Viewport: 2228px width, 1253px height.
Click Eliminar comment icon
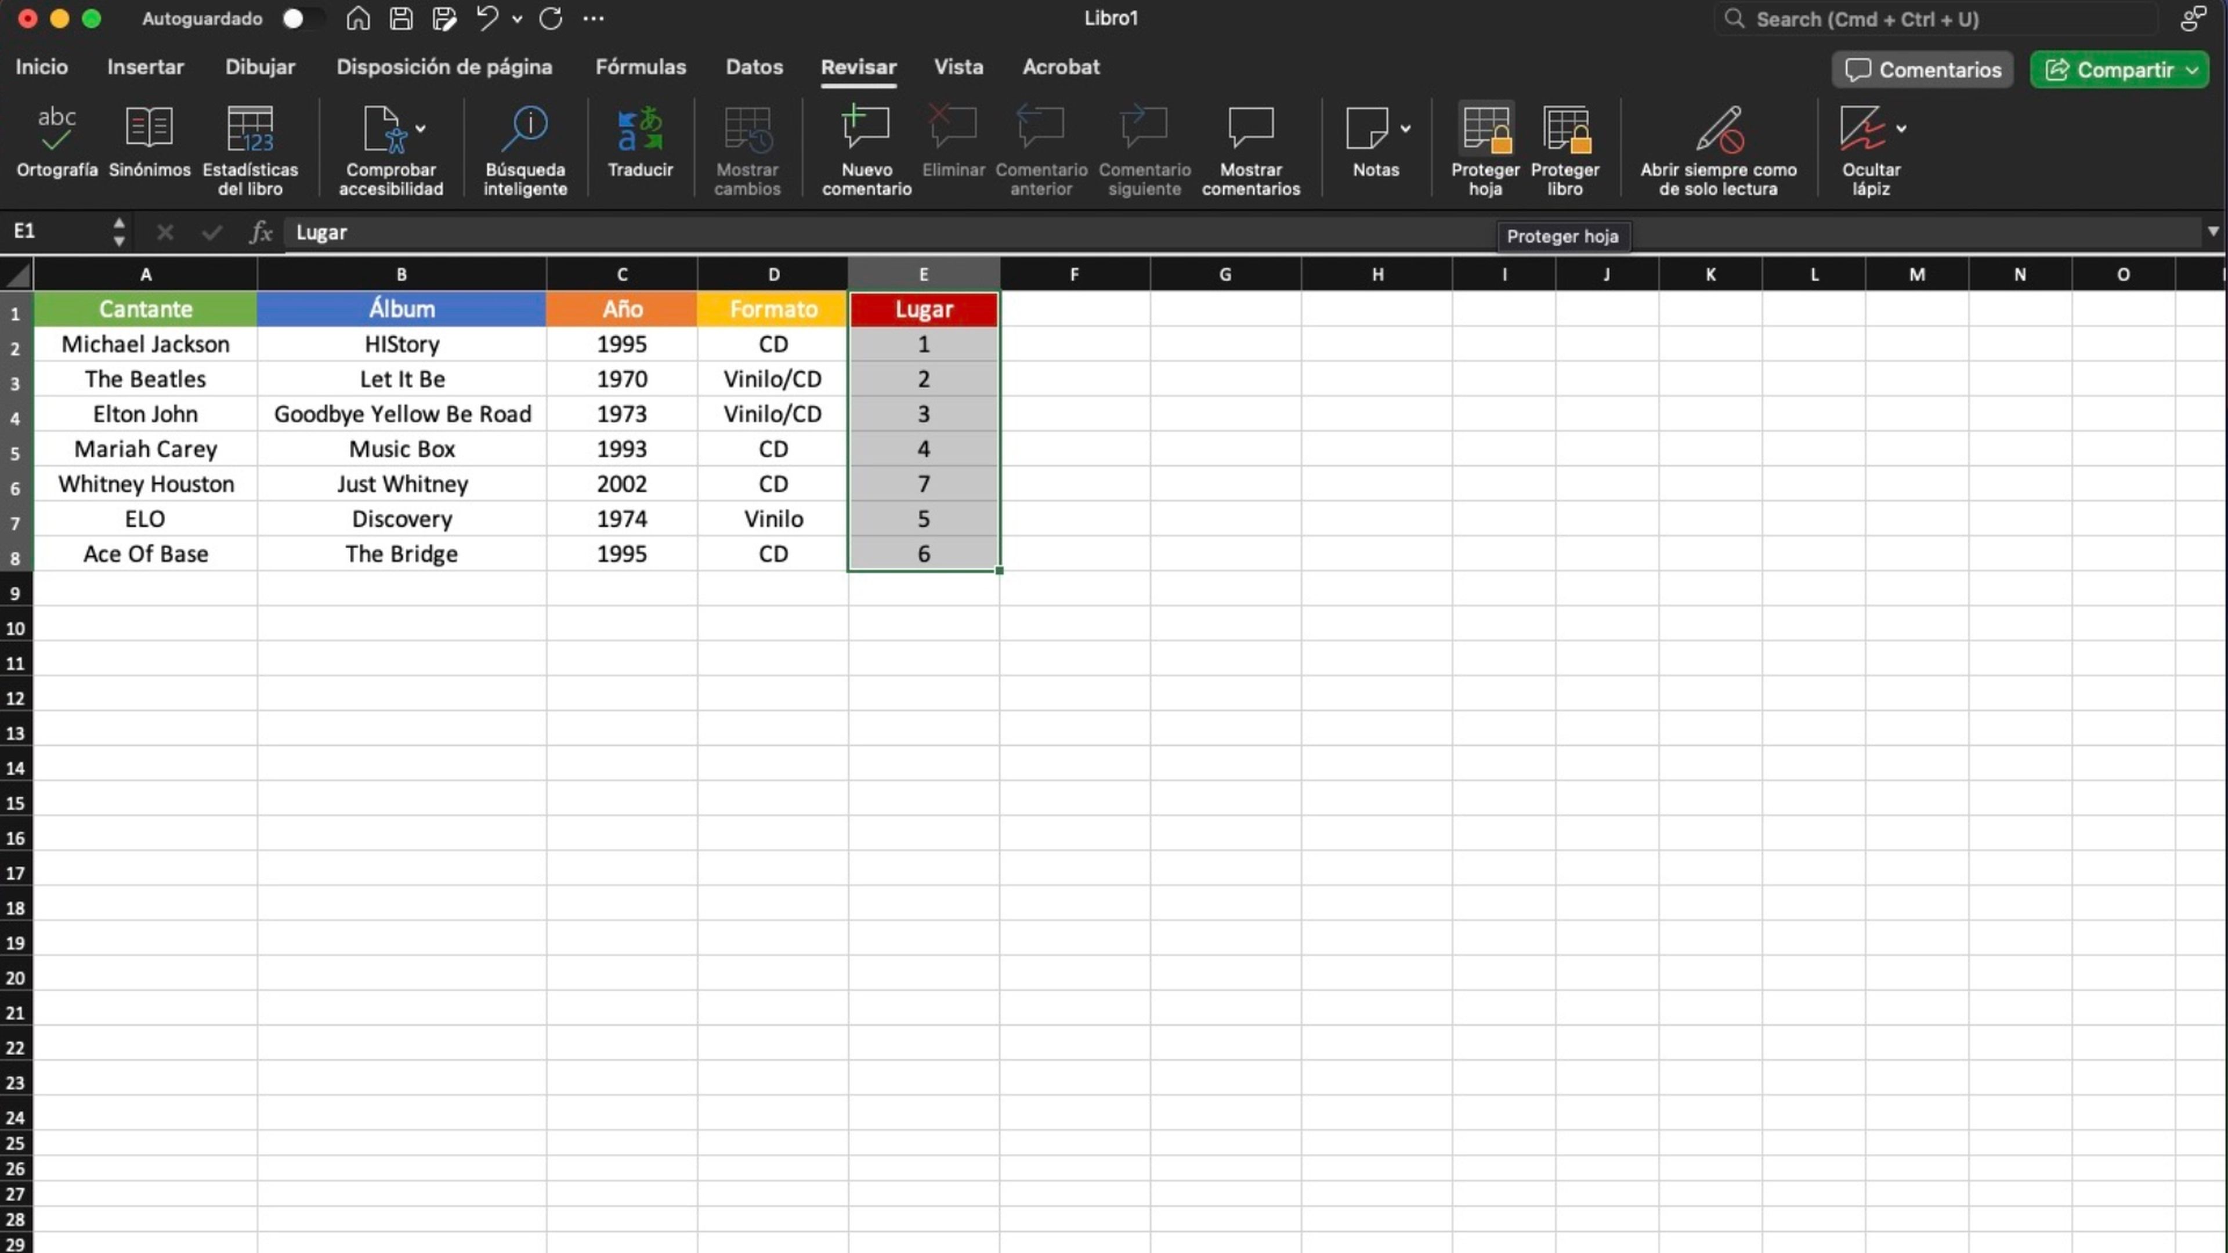click(952, 127)
